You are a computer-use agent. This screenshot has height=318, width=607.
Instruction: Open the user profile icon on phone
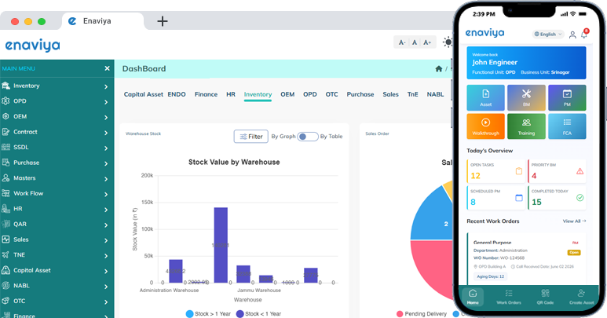pyautogui.click(x=572, y=35)
